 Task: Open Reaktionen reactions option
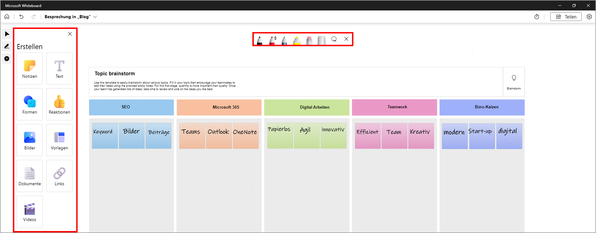pos(59,104)
